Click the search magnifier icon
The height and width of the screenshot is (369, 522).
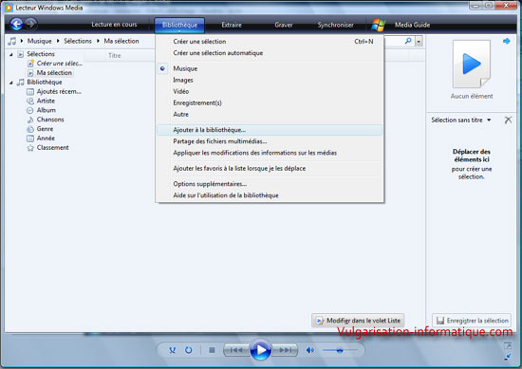click(x=408, y=41)
